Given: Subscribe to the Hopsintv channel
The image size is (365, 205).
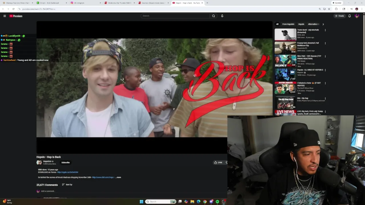Looking at the screenshot, I should tap(66, 163).
